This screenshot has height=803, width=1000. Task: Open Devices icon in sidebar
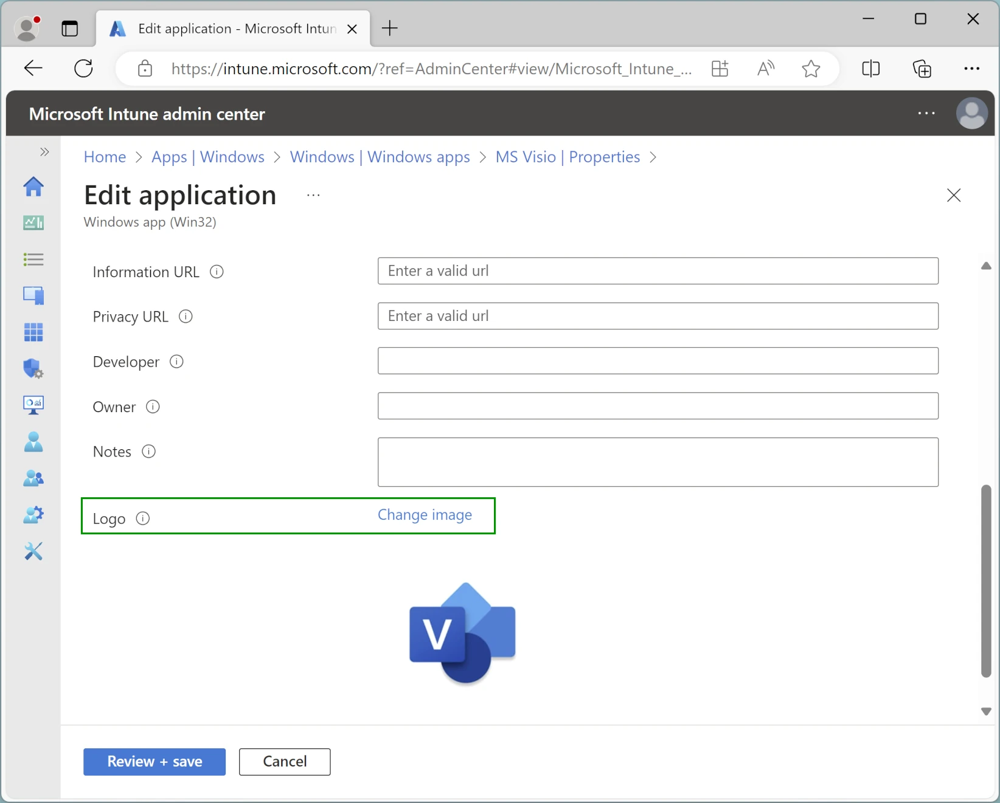tap(33, 296)
